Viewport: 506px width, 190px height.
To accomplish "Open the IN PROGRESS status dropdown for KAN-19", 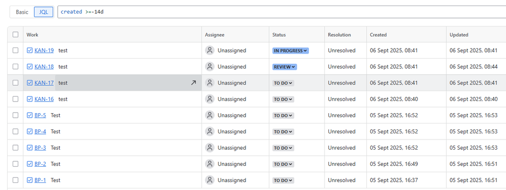I will pyautogui.click(x=290, y=51).
